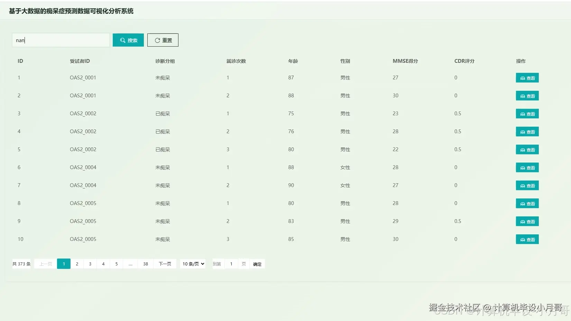Image resolution: width=571 pixels, height=321 pixels.
Task: View the record with ID 4
Action: pos(527,132)
